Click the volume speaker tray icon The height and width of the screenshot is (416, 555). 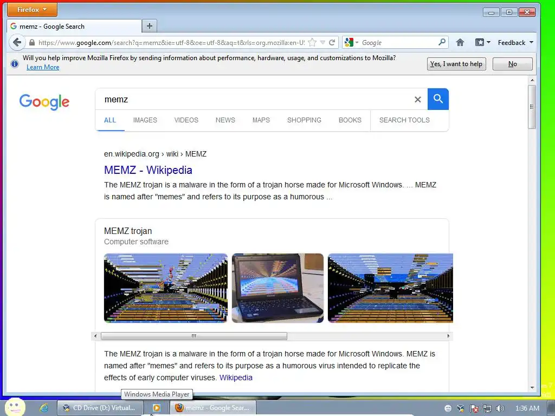(x=500, y=408)
